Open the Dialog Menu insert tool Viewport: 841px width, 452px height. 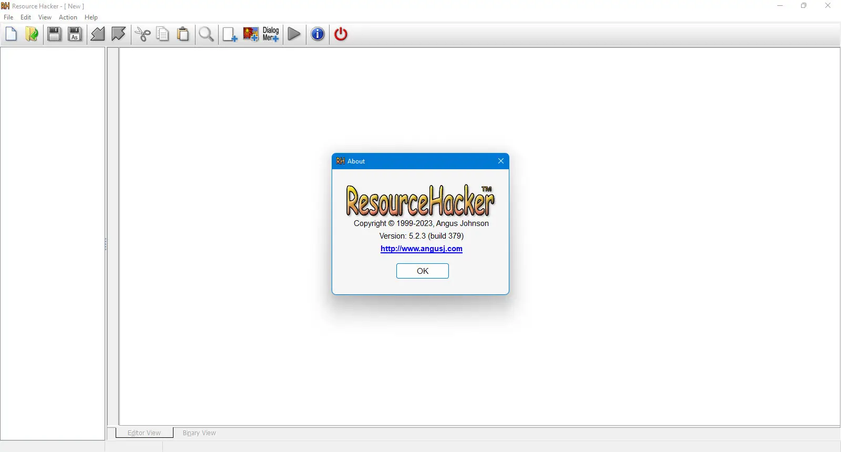[271, 34]
